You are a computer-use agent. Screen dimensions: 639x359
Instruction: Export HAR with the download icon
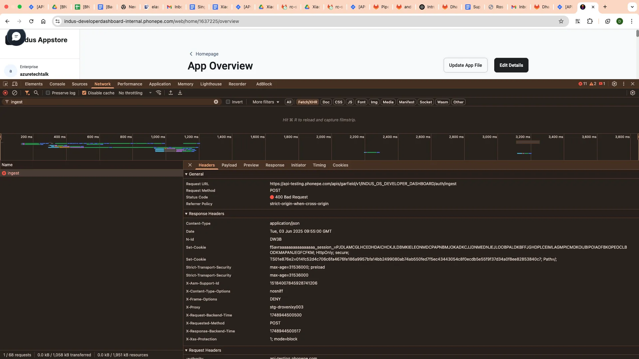[180, 93]
